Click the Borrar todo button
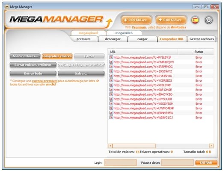Viewport: 223px width, 171px height. pos(33,74)
